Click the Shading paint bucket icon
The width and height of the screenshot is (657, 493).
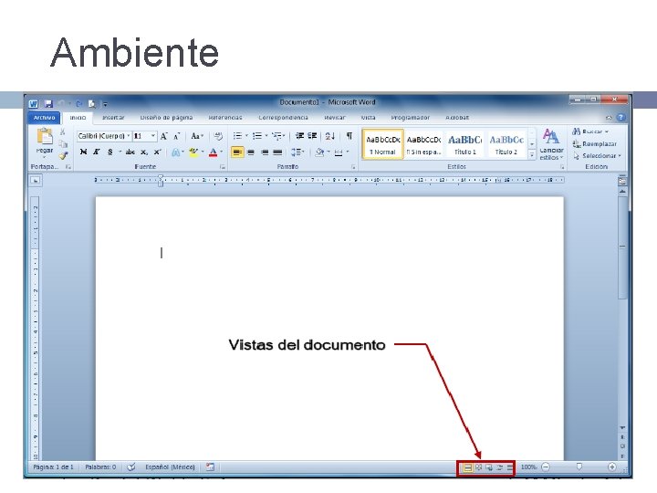pos(320,152)
